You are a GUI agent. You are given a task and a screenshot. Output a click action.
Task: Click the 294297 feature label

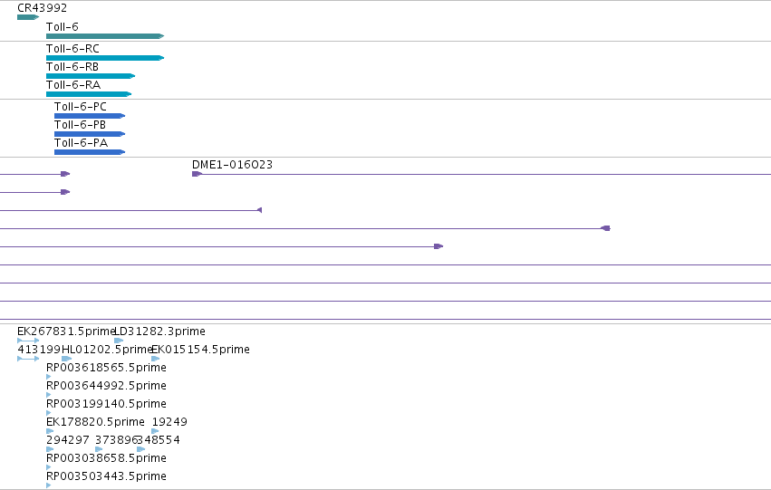coord(68,440)
